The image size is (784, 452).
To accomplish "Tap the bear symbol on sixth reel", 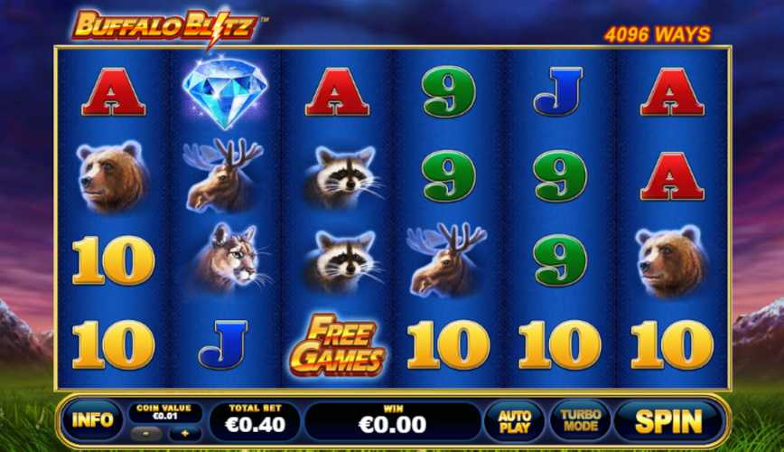I will (671, 260).
